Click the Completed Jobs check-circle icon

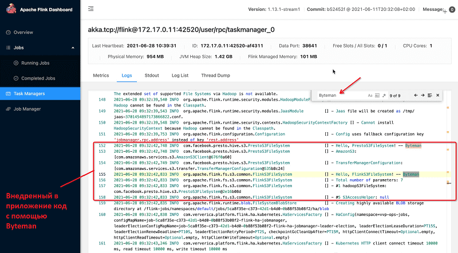click(x=16, y=78)
